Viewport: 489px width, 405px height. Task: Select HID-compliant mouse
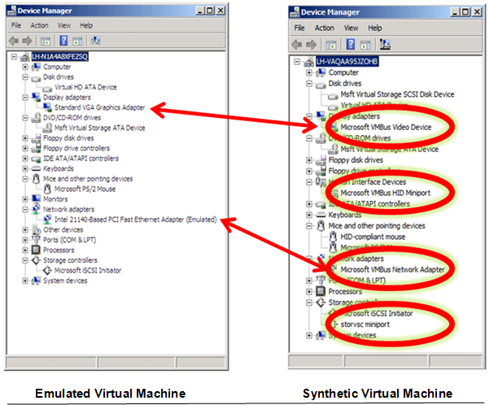(373, 237)
